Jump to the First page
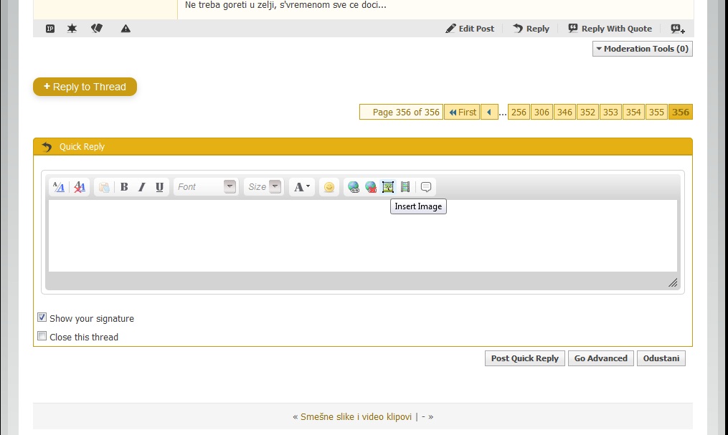The image size is (728, 435). [462, 112]
